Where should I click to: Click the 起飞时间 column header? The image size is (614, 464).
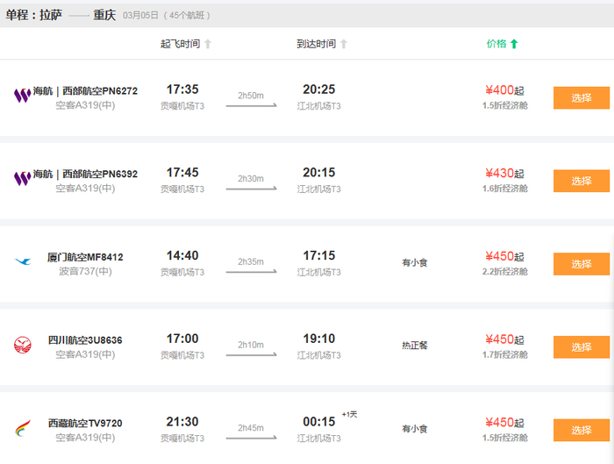pos(180,44)
